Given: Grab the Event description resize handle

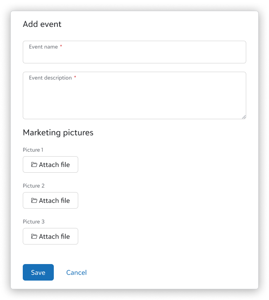Looking at the screenshot, I should tap(244, 117).
